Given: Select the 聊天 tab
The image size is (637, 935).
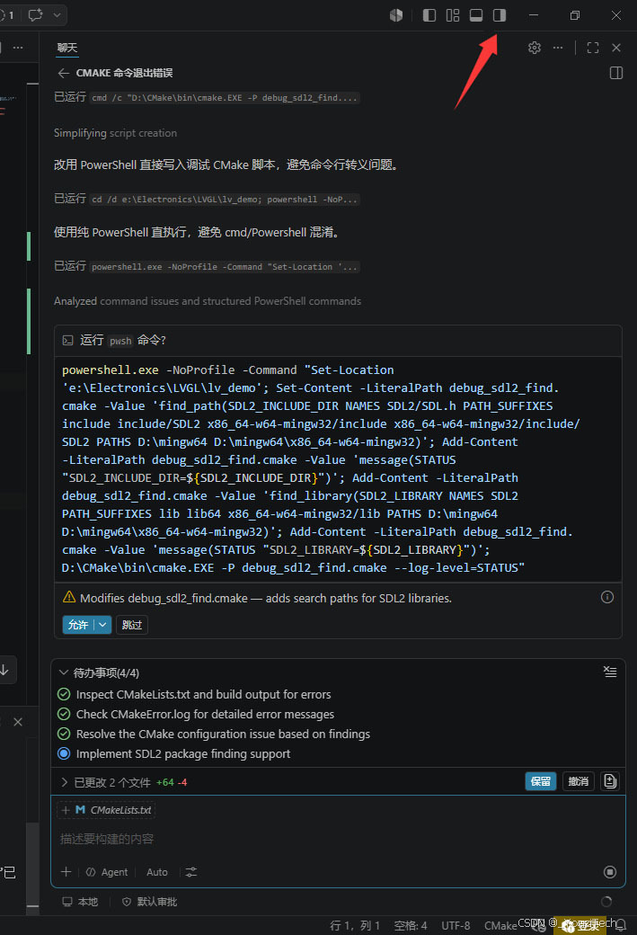Looking at the screenshot, I should (x=66, y=48).
